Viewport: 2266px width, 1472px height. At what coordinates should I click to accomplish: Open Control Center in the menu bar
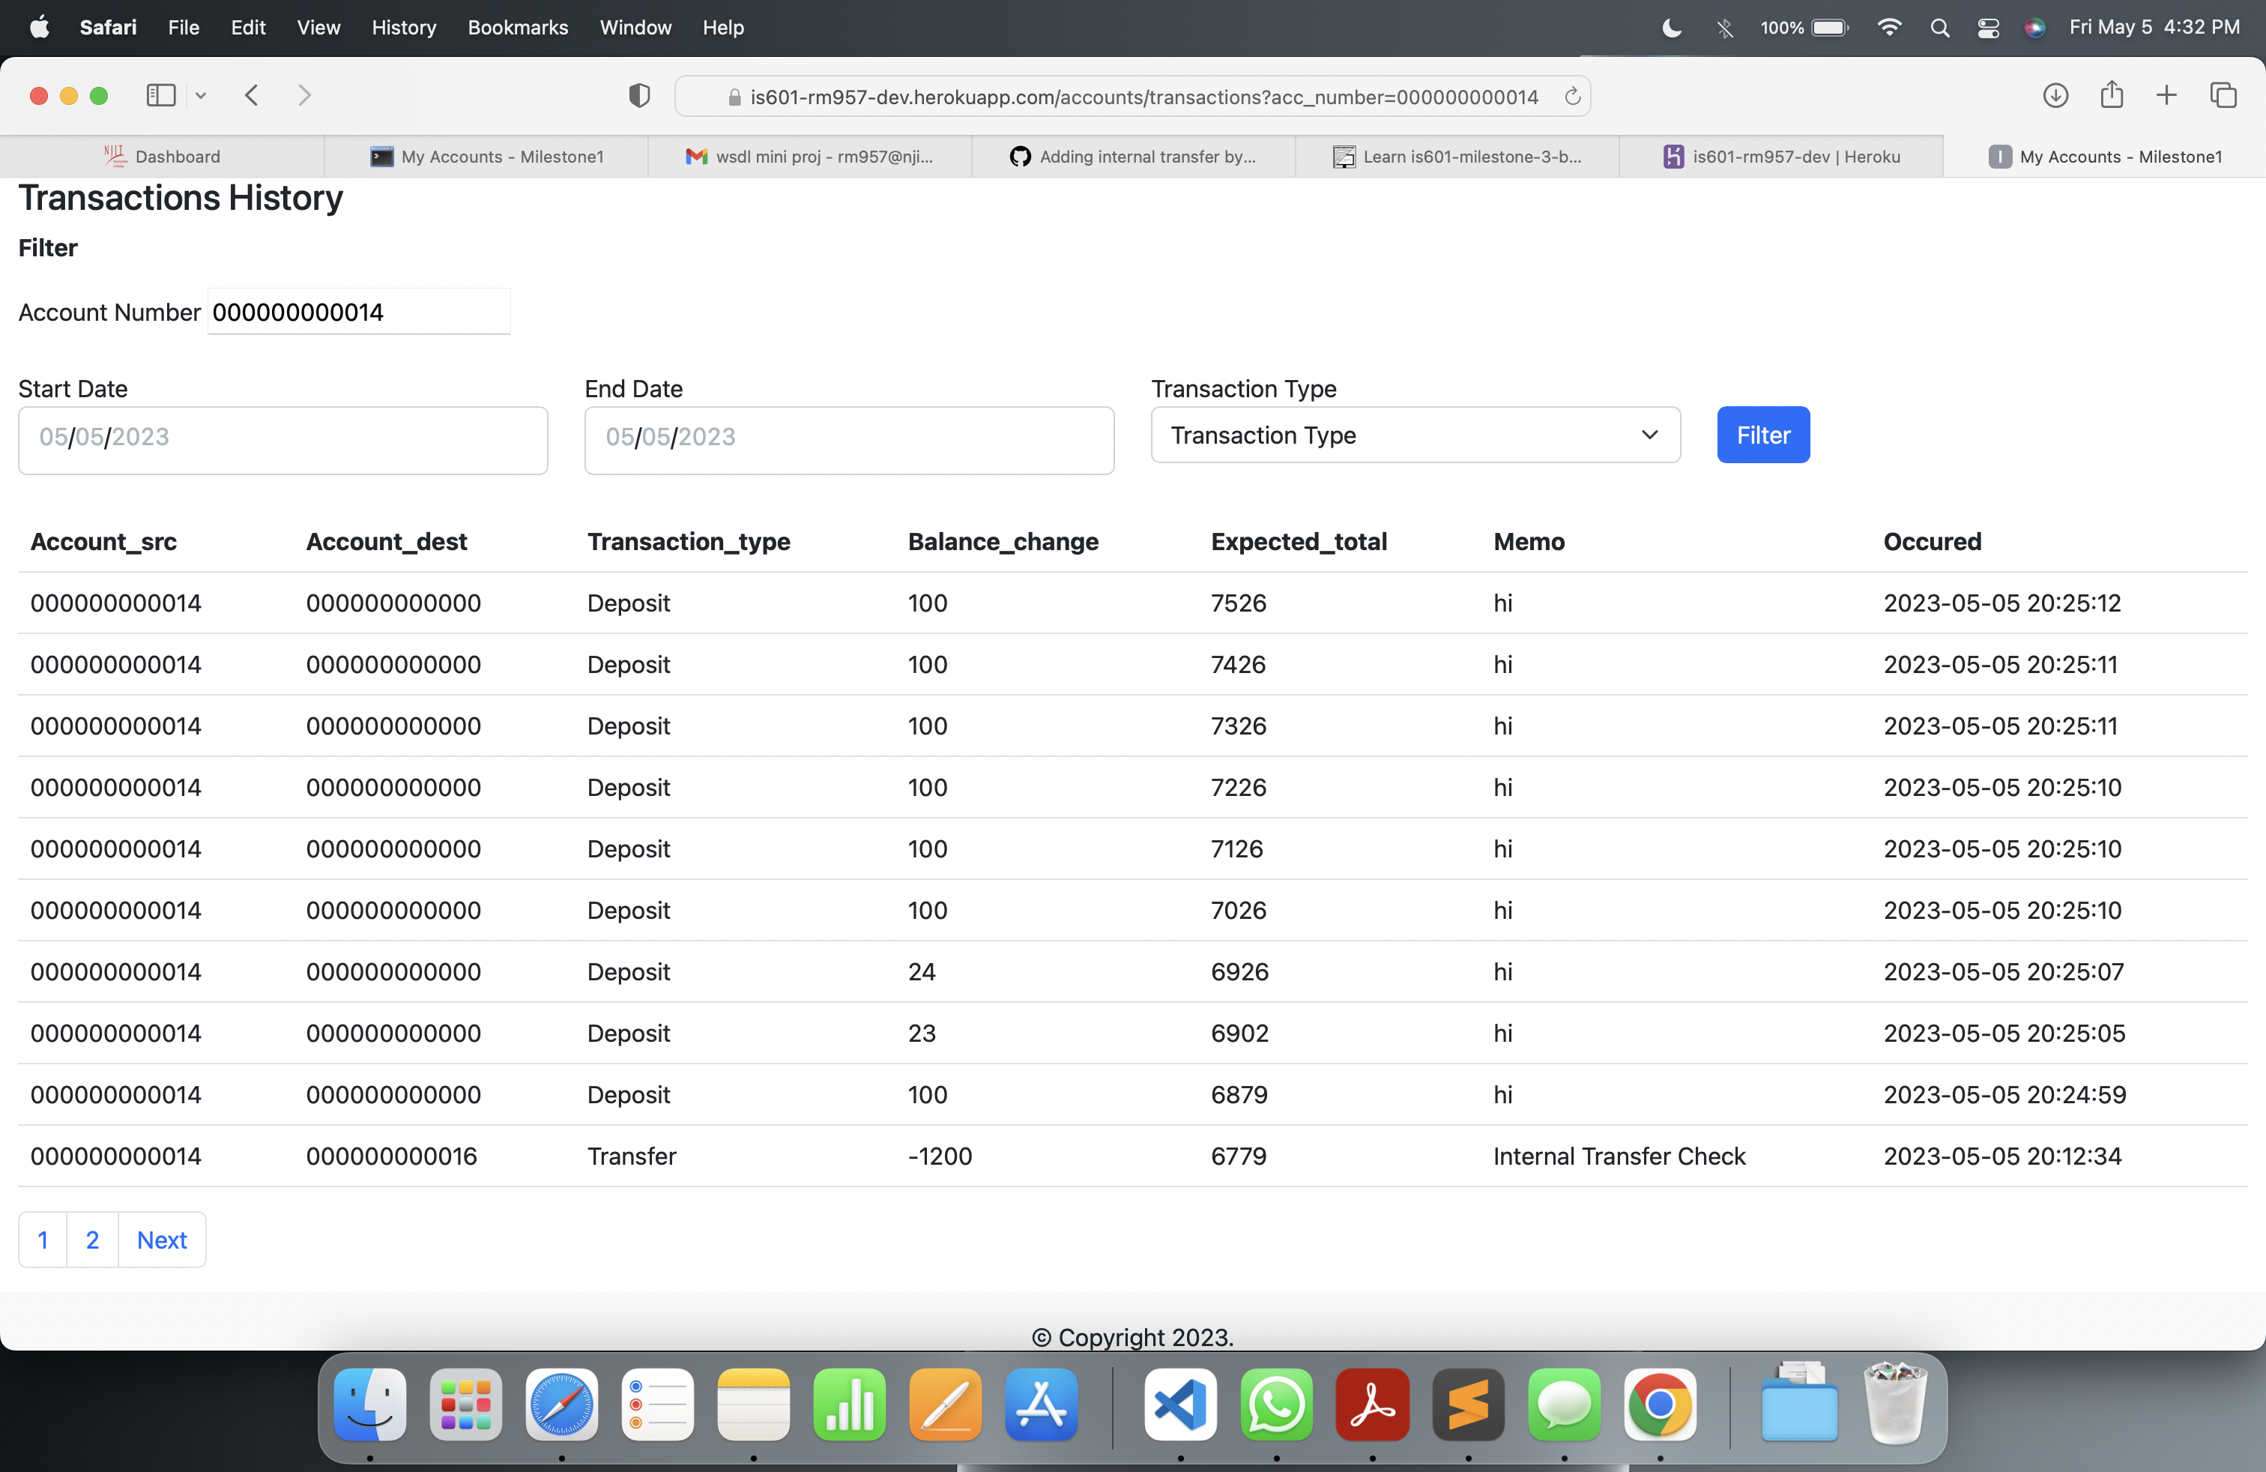tap(1987, 28)
